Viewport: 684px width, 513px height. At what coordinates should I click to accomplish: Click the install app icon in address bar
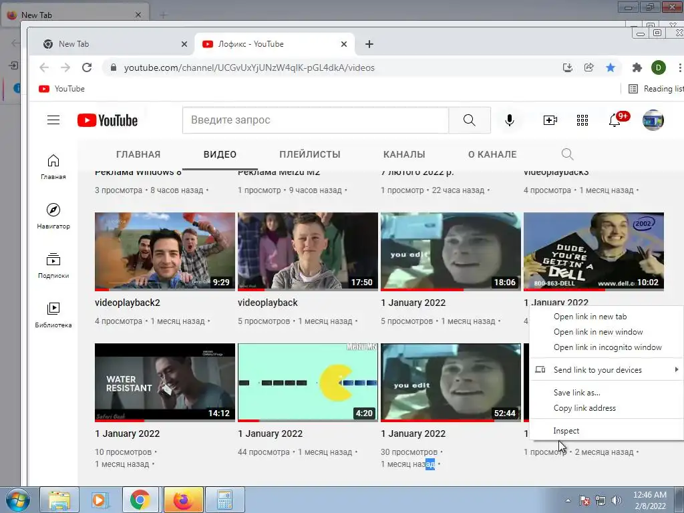(x=568, y=67)
